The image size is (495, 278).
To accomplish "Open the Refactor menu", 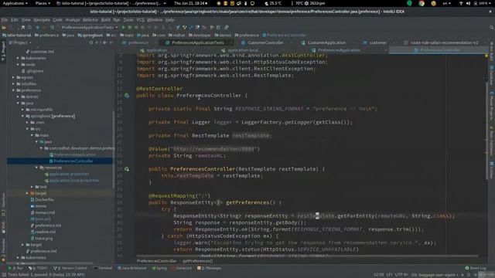I will point(90,19).
